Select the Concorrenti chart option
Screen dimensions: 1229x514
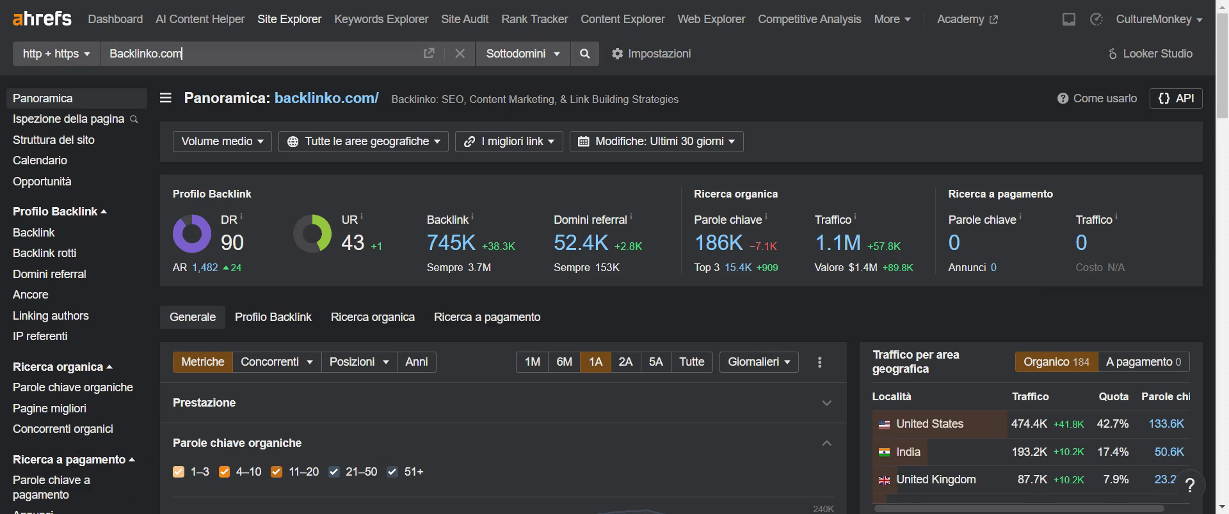[x=277, y=362]
